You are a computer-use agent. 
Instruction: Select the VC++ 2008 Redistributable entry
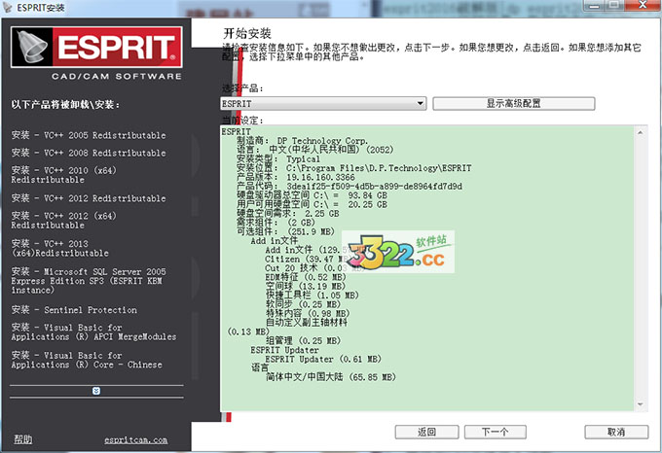89,153
